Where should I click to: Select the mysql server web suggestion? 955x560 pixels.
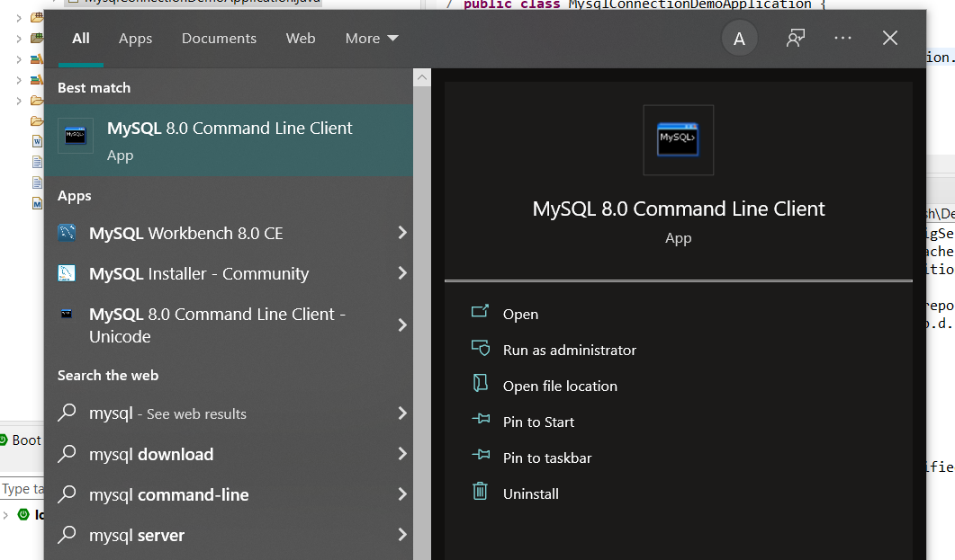(x=229, y=535)
